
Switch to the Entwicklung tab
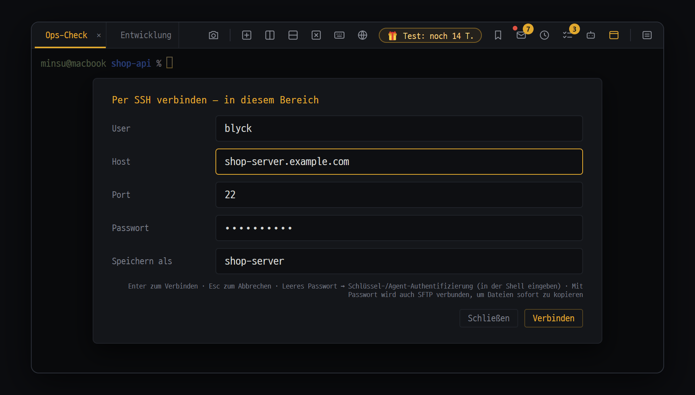(x=146, y=35)
